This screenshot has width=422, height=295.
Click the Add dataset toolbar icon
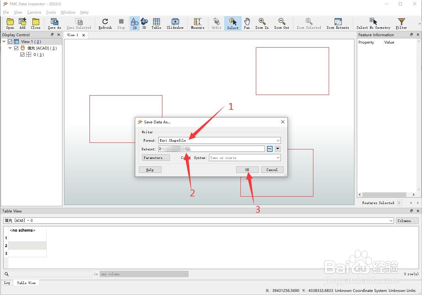pos(23,24)
